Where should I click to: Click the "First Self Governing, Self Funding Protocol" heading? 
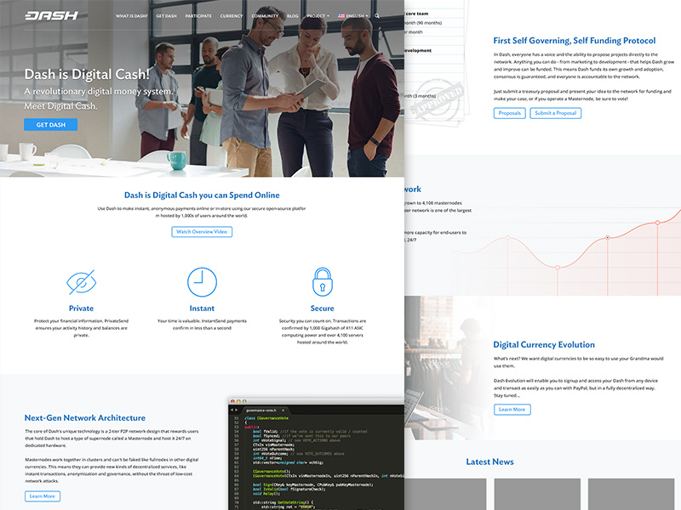click(x=574, y=41)
